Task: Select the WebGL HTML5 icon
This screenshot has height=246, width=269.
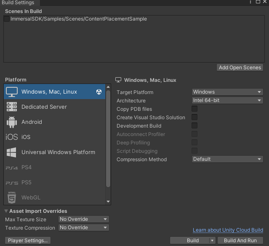Action: (12, 198)
